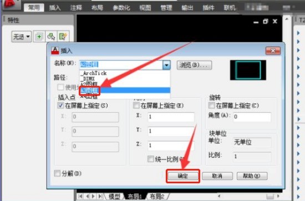Screen dimensions: 305x201
Task: Click the 名称 name input field
Action: pyautogui.click(x=121, y=65)
